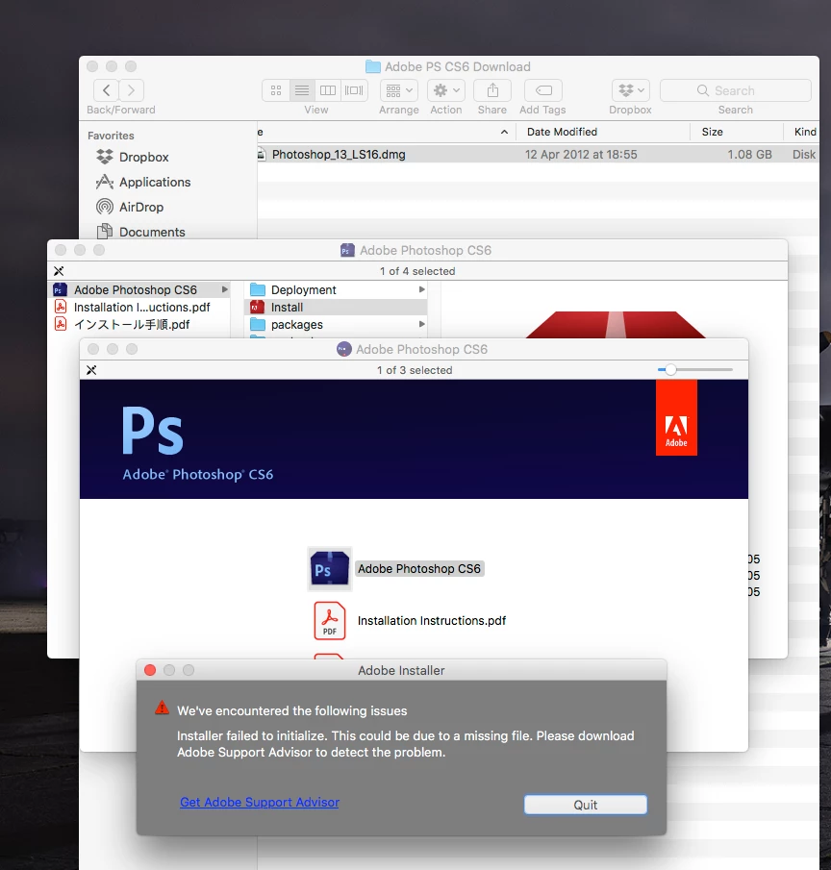The image size is (831, 870).
Task: Click the Finder Search field
Action: coord(736,90)
